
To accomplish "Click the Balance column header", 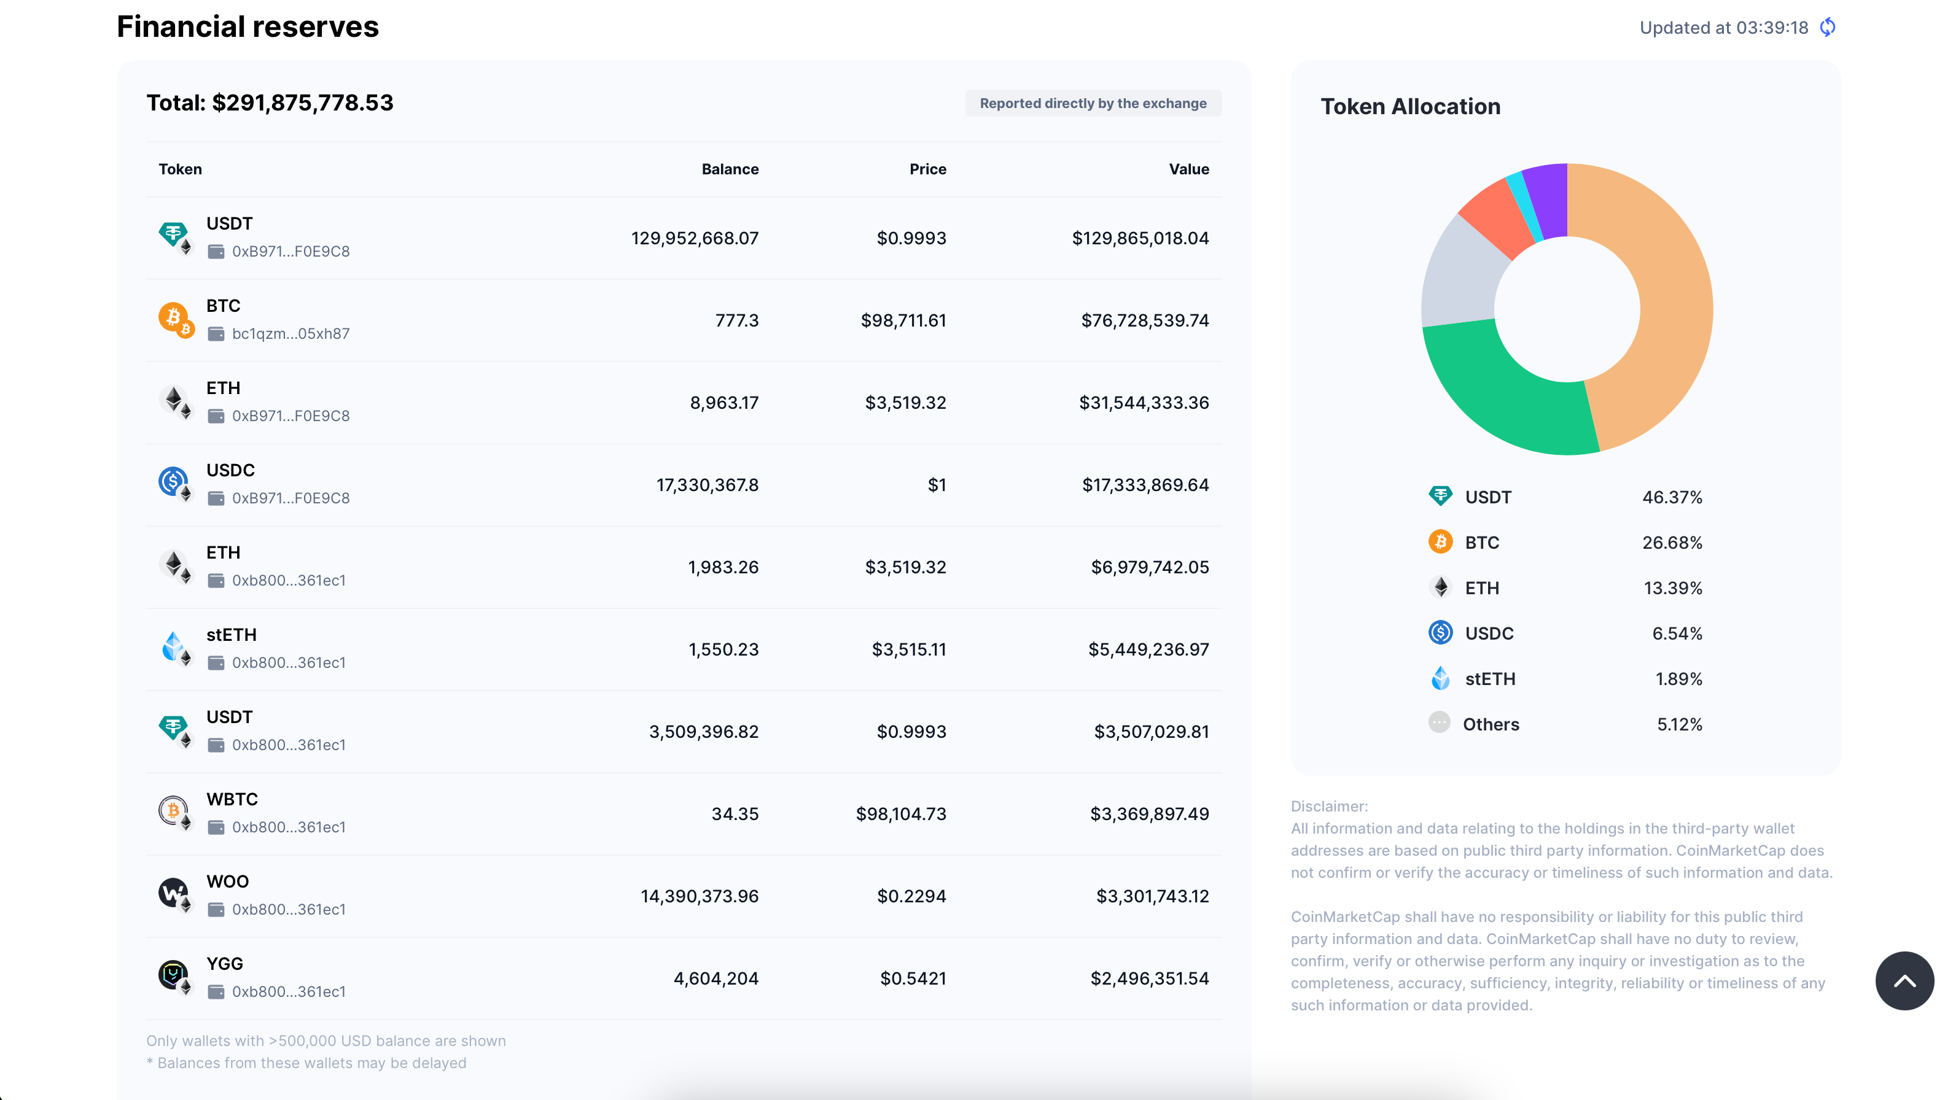I will click(x=730, y=169).
